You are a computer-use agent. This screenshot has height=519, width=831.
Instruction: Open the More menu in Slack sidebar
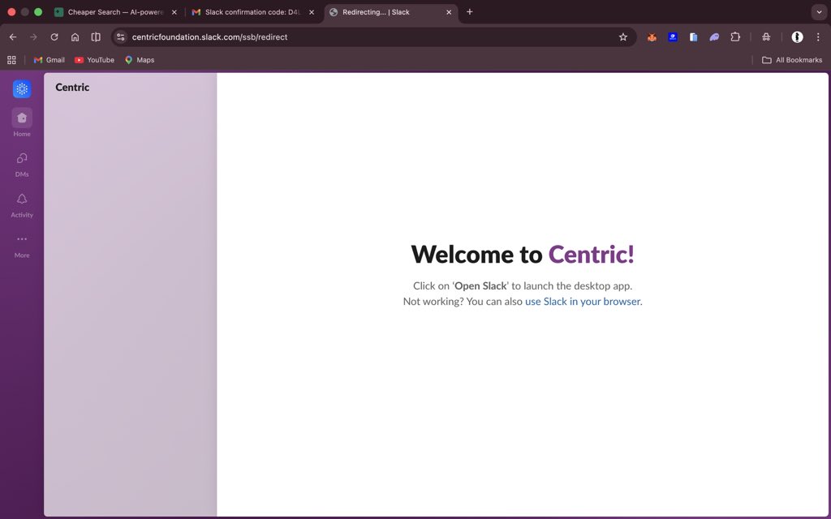coord(22,246)
